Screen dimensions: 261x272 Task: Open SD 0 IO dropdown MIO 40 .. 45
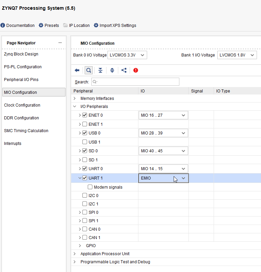click(x=163, y=151)
